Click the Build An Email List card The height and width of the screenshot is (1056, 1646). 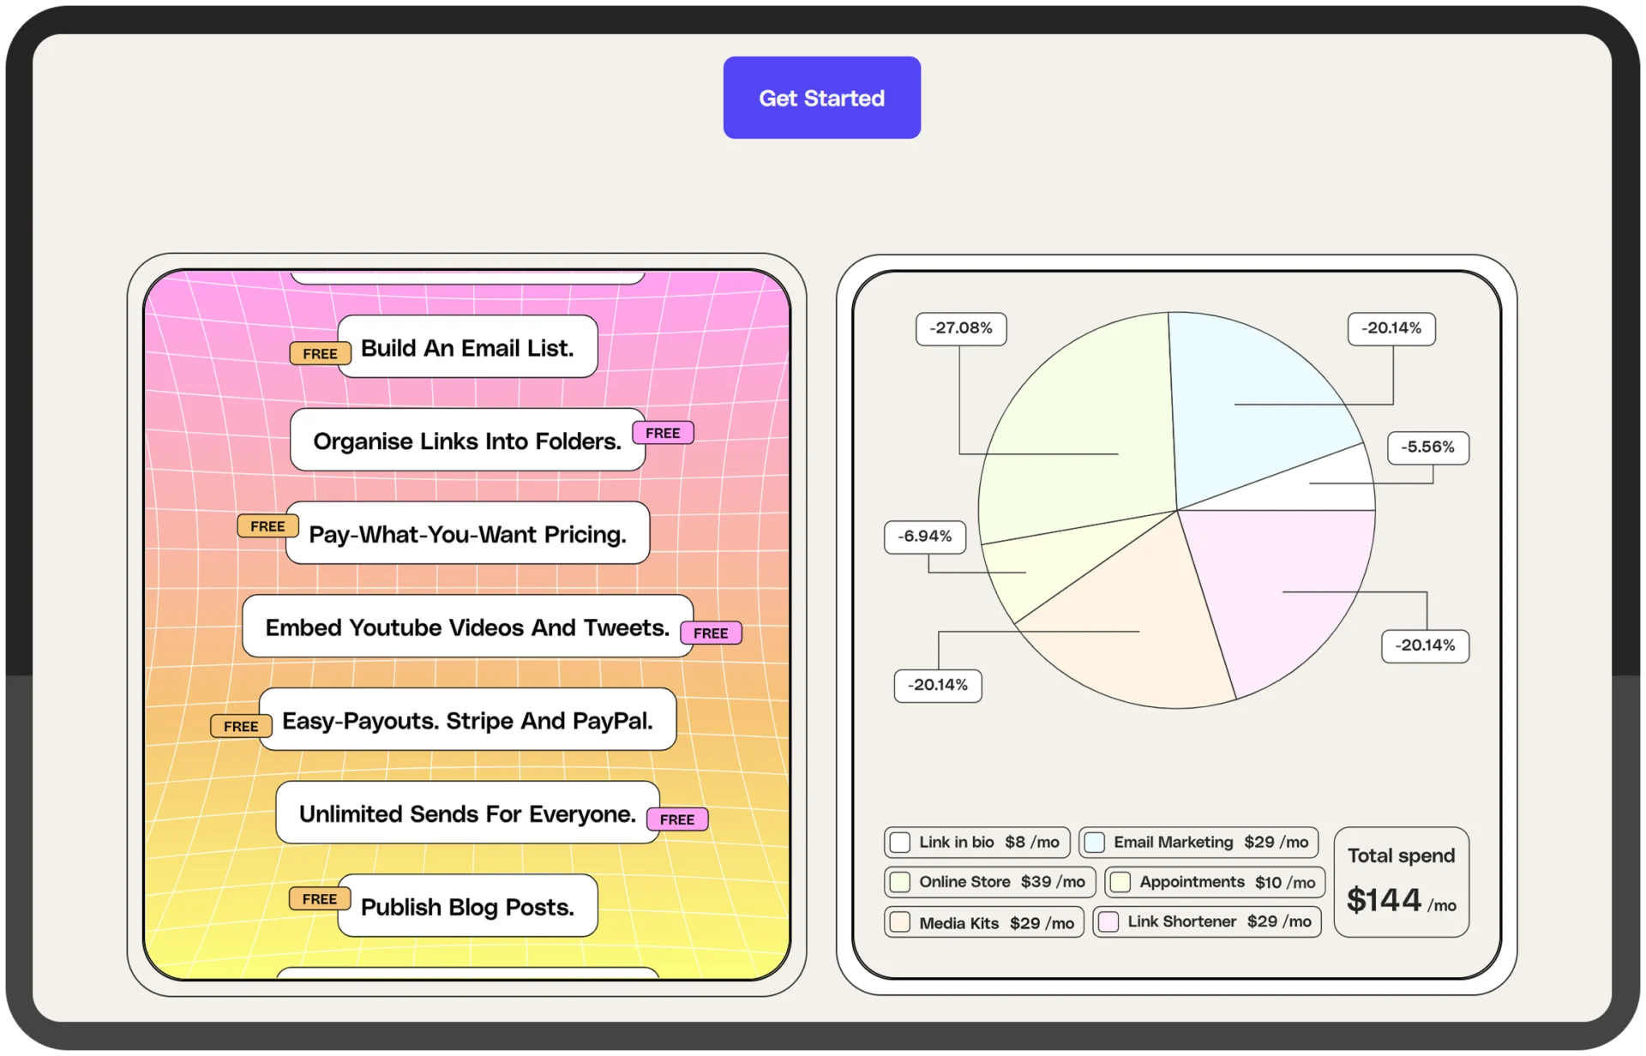(x=467, y=347)
